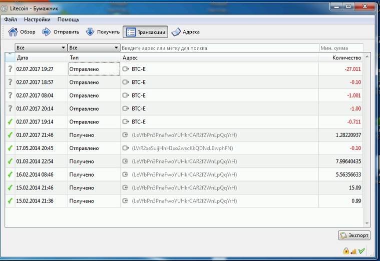Open the Помощь menu
380x261 pixels.
click(68, 19)
